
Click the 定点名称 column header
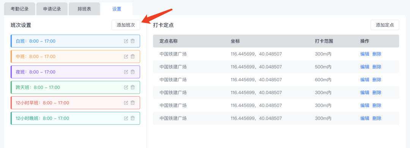(x=169, y=41)
